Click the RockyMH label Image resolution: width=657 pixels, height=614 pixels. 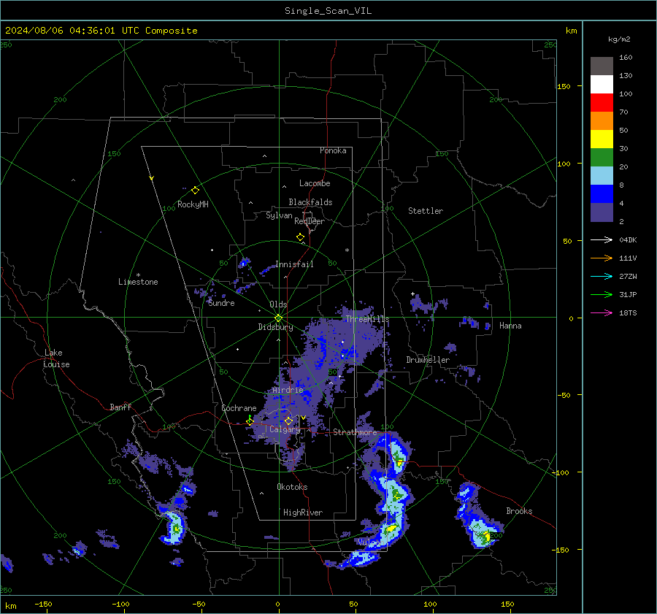click(x=193, y=204)
